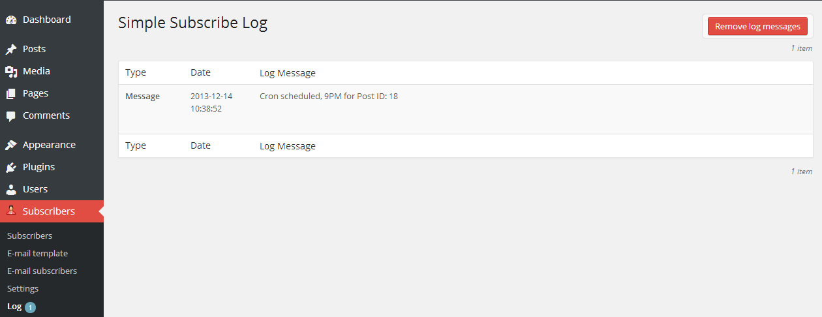Click the Appearance paintbrush icon
Viewport: 822px width, 317px height.
pyautogui.click(x=11, y=145)
